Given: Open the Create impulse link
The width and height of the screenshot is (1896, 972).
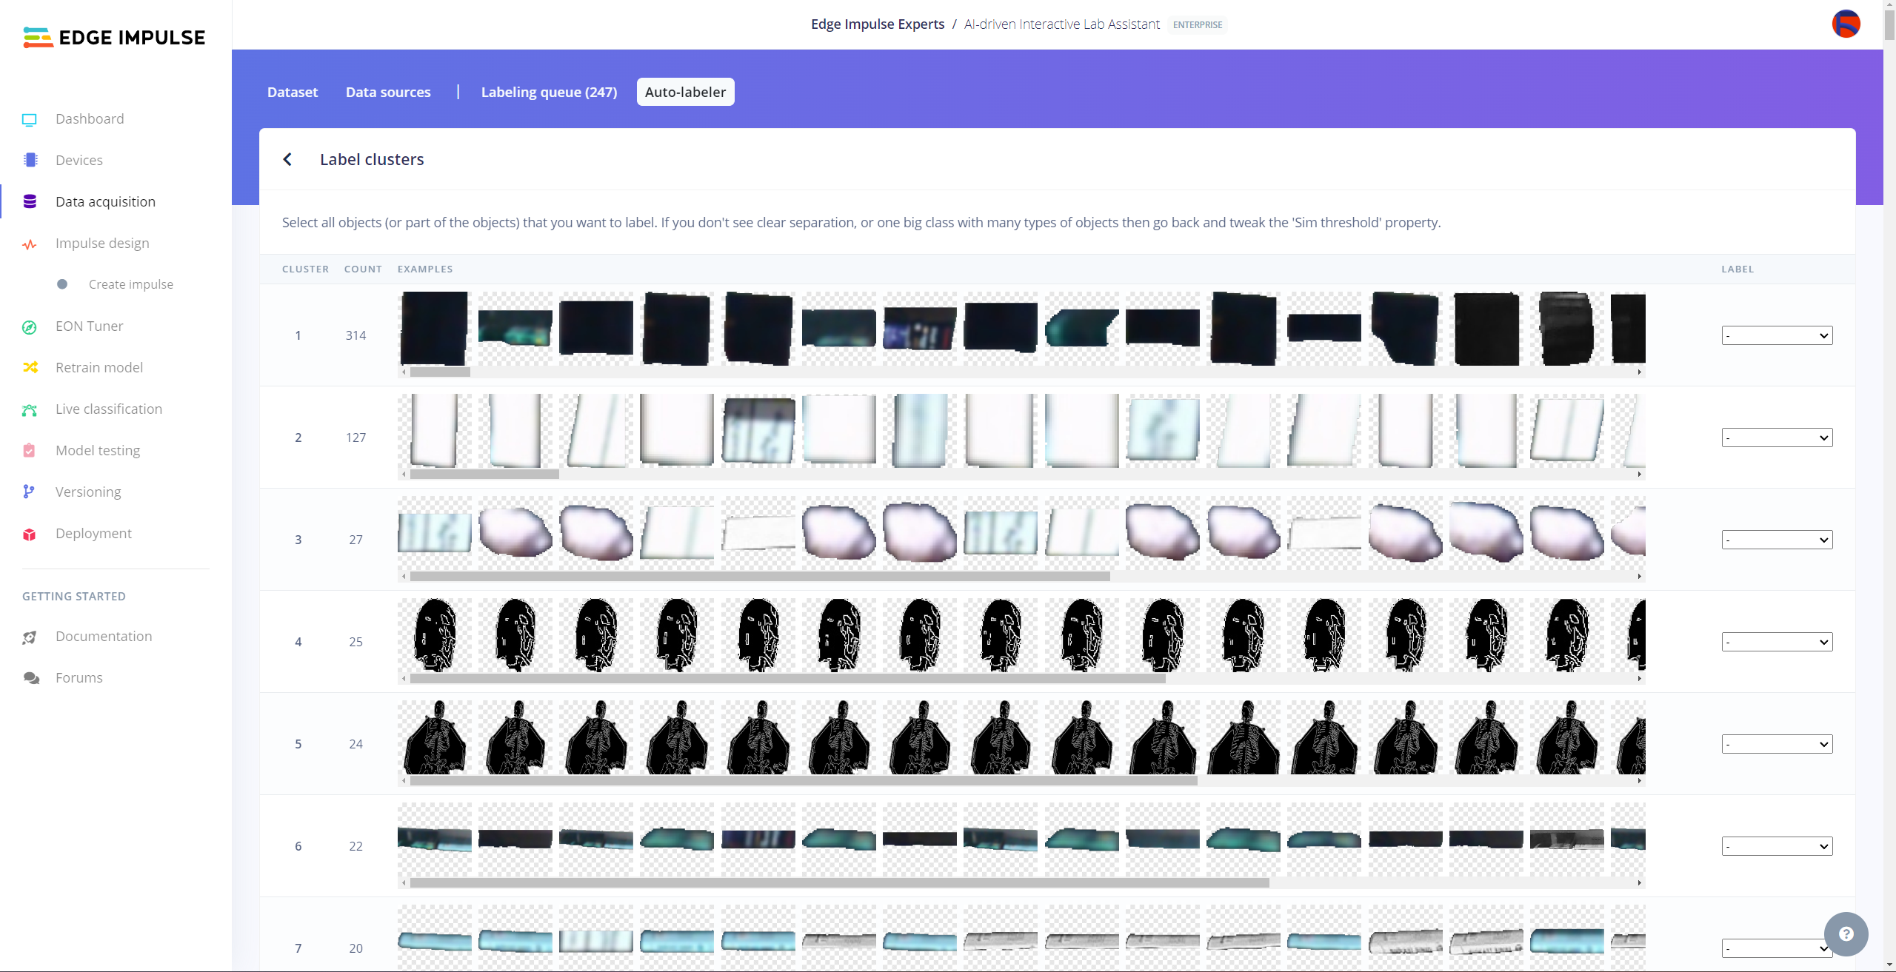Looking at the screenshot, I should click(x=130, y=285).
